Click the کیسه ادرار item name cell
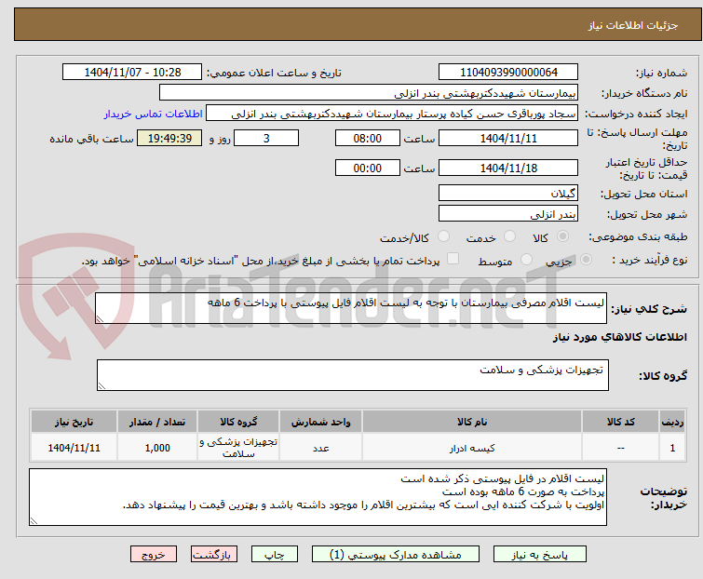The width and height of the screenshot is (703, 579). 472,448
